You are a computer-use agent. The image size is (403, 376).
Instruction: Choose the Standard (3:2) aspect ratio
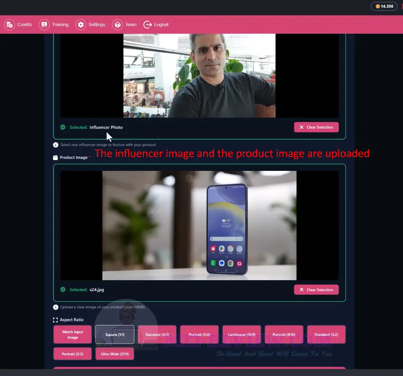point(326,334)
